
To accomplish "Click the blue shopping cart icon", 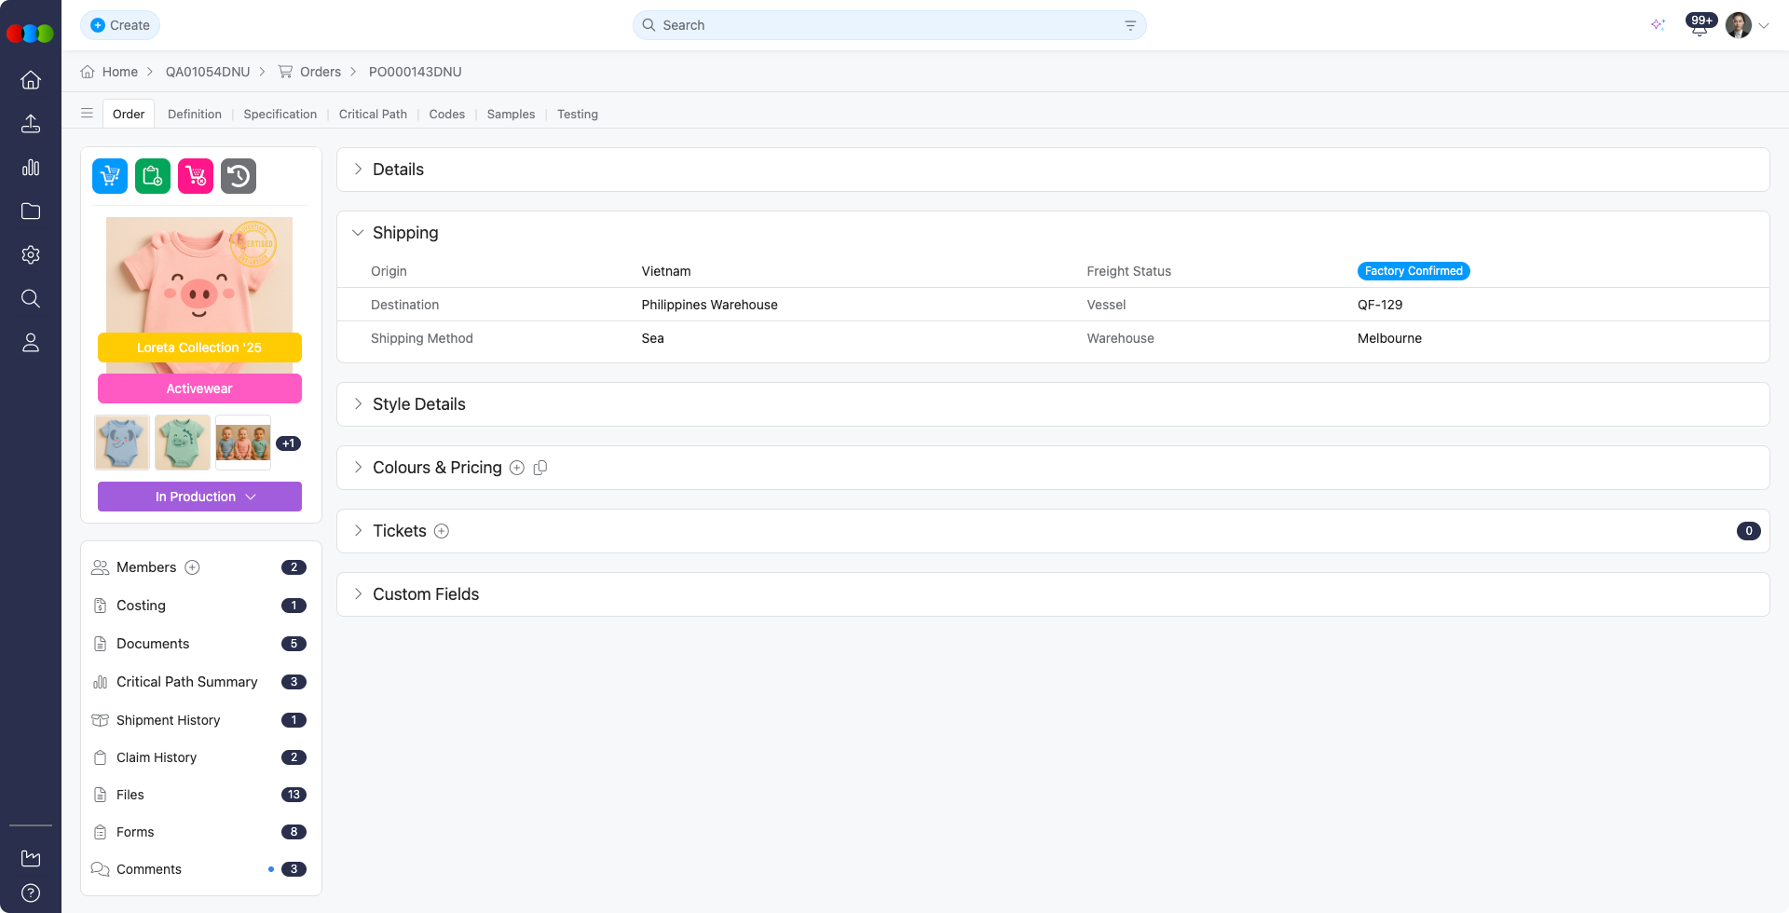I will 110,176.
